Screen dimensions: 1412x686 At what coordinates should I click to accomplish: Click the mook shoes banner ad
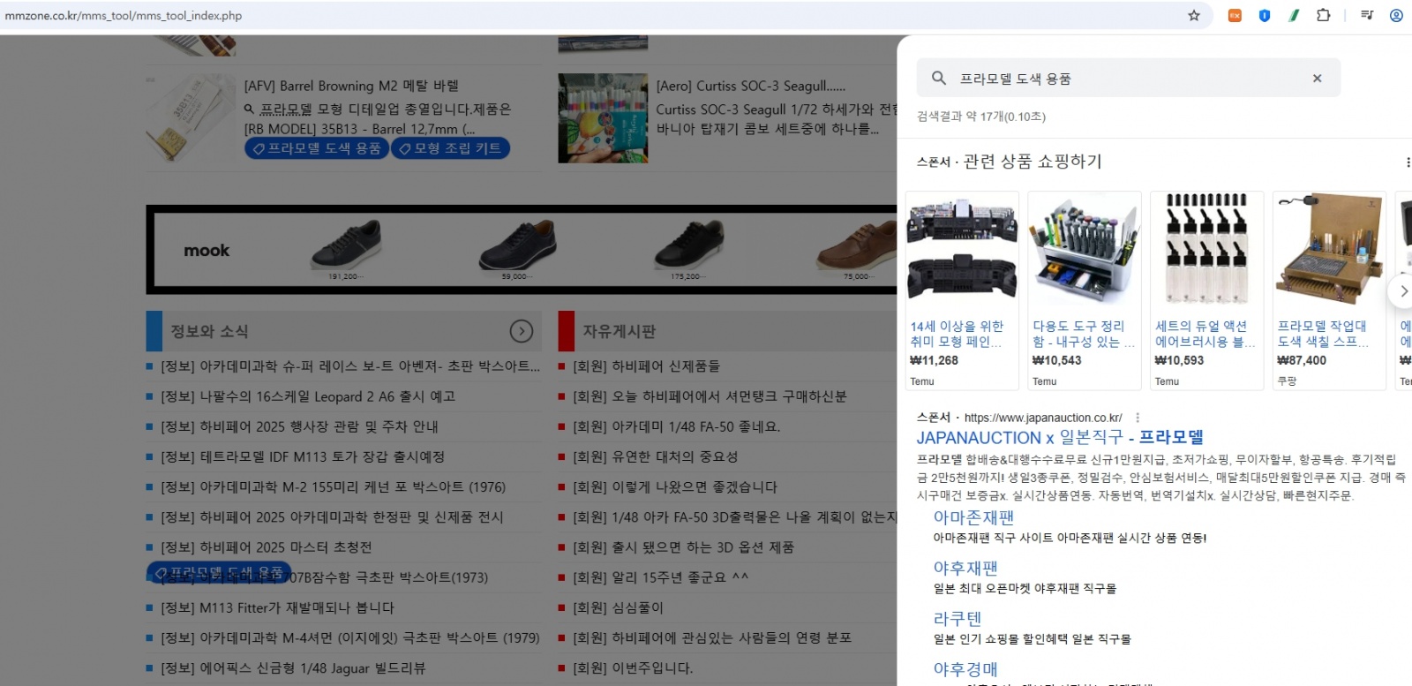tap(521, 250)
